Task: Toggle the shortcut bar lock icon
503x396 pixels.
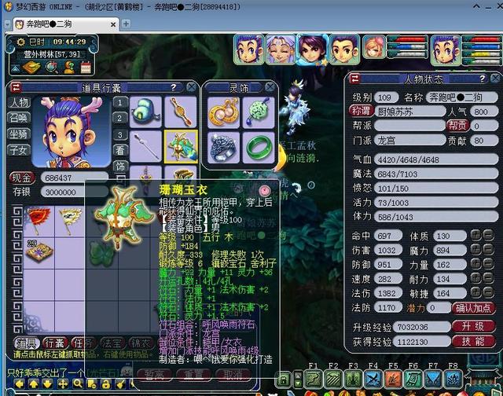Action: click(x=284, y=380)
